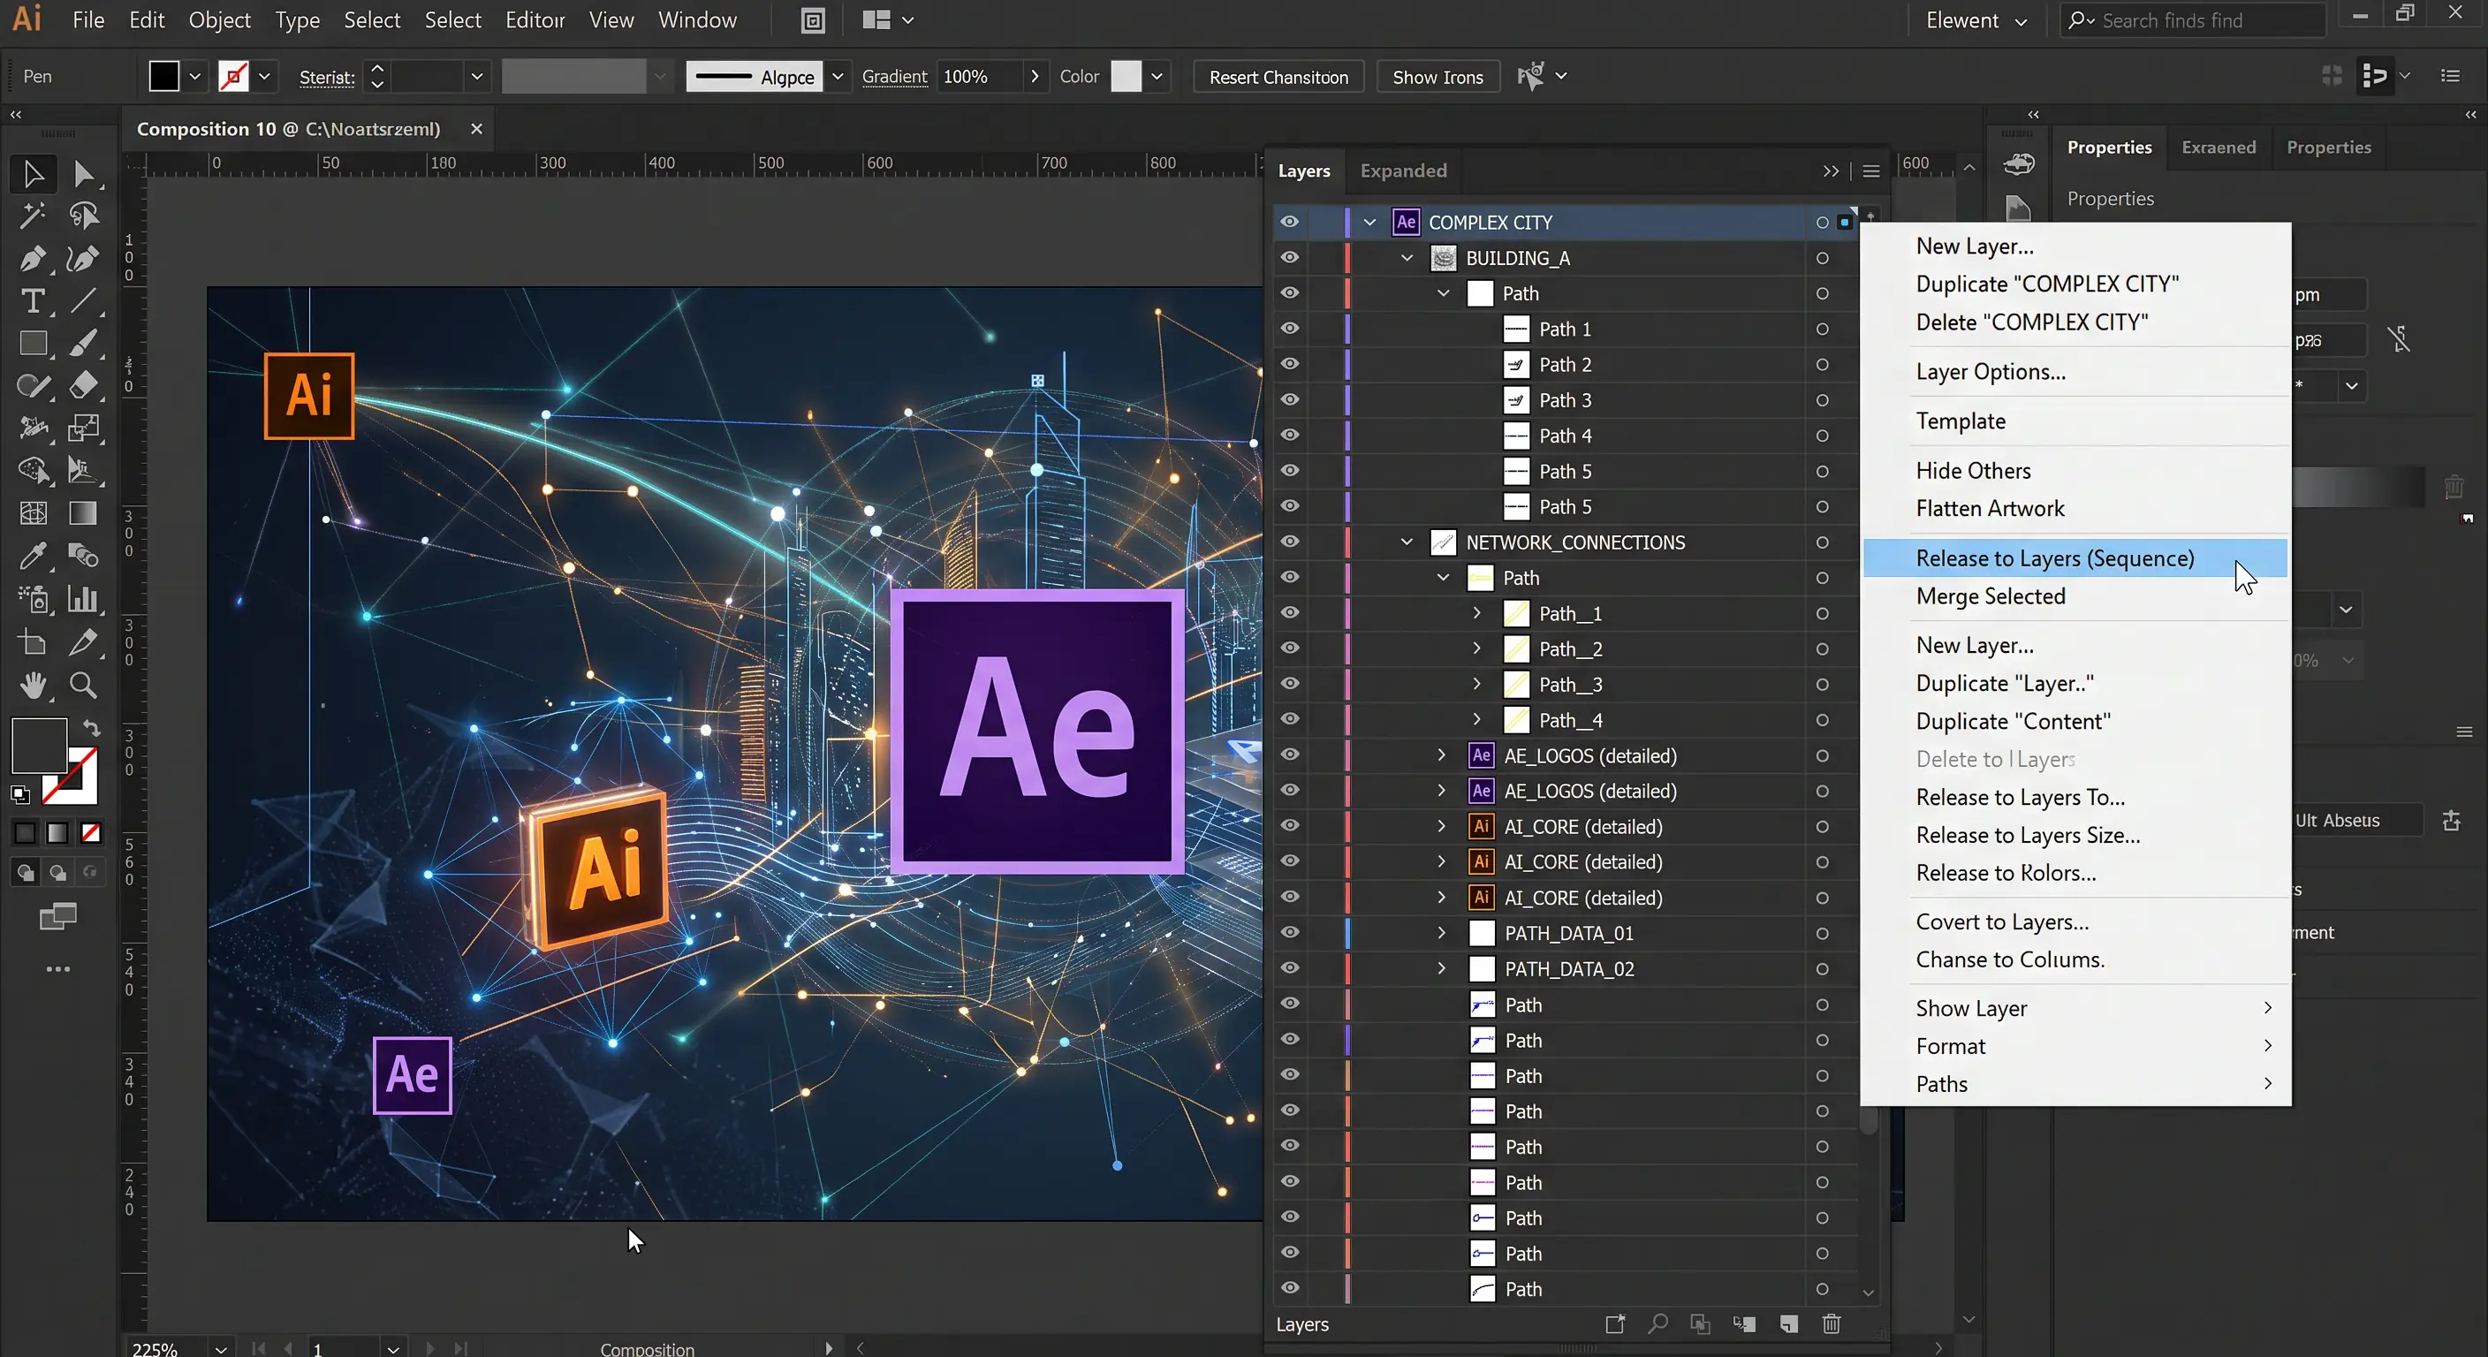This screenshot has width=2488, height=1357.
Task: Toggle visibility of BUILDING_A layer
Action: tap(1289, 258)
